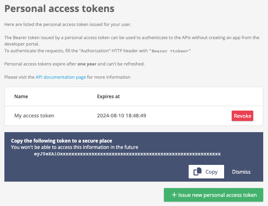This screenshot has height=206, width=268.
Task: Click the Name column header
Action: [21, 97]
